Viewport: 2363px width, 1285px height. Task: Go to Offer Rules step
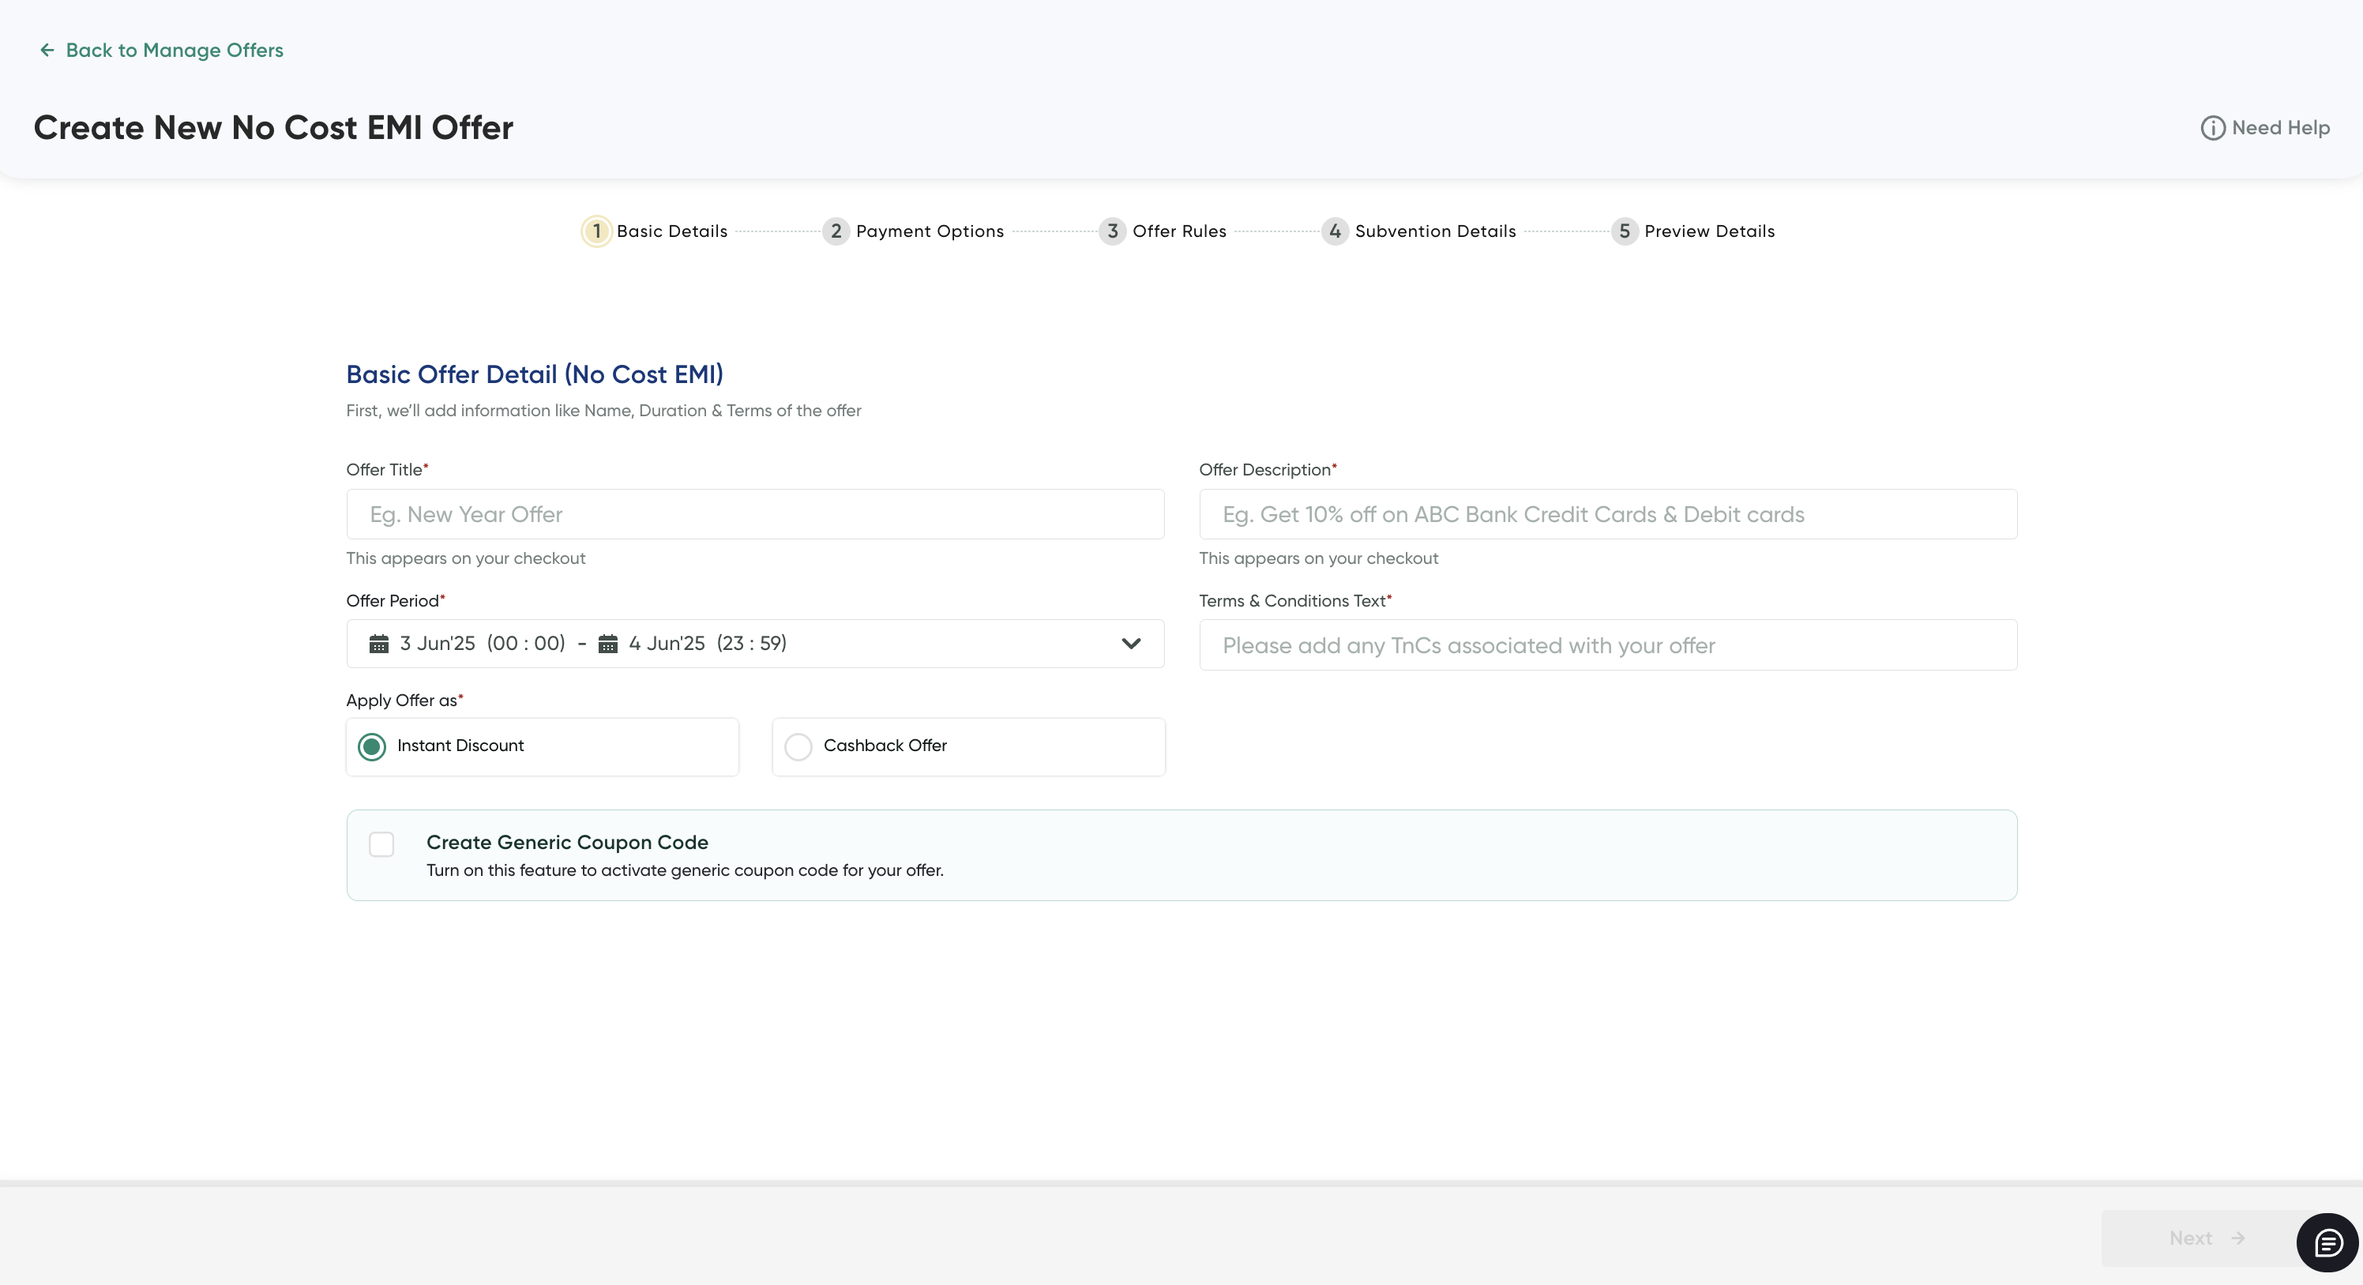click(1179, 231)
